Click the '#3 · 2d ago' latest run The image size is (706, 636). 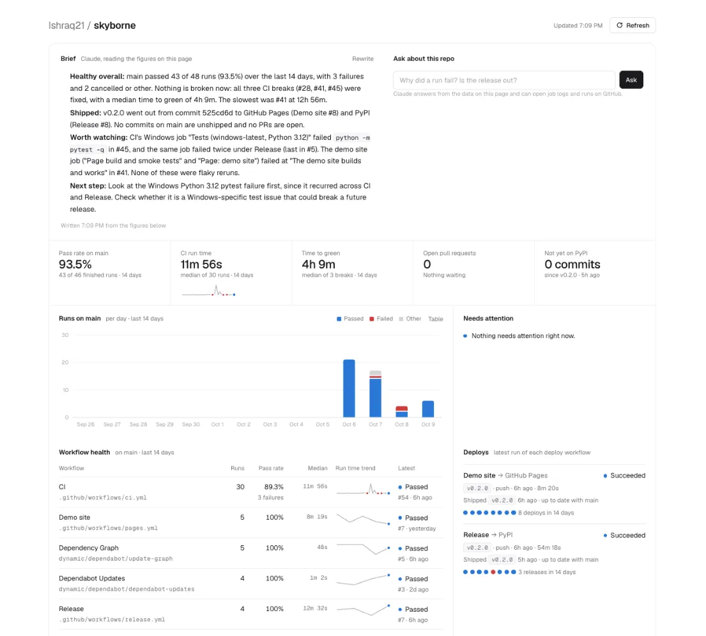413,589
